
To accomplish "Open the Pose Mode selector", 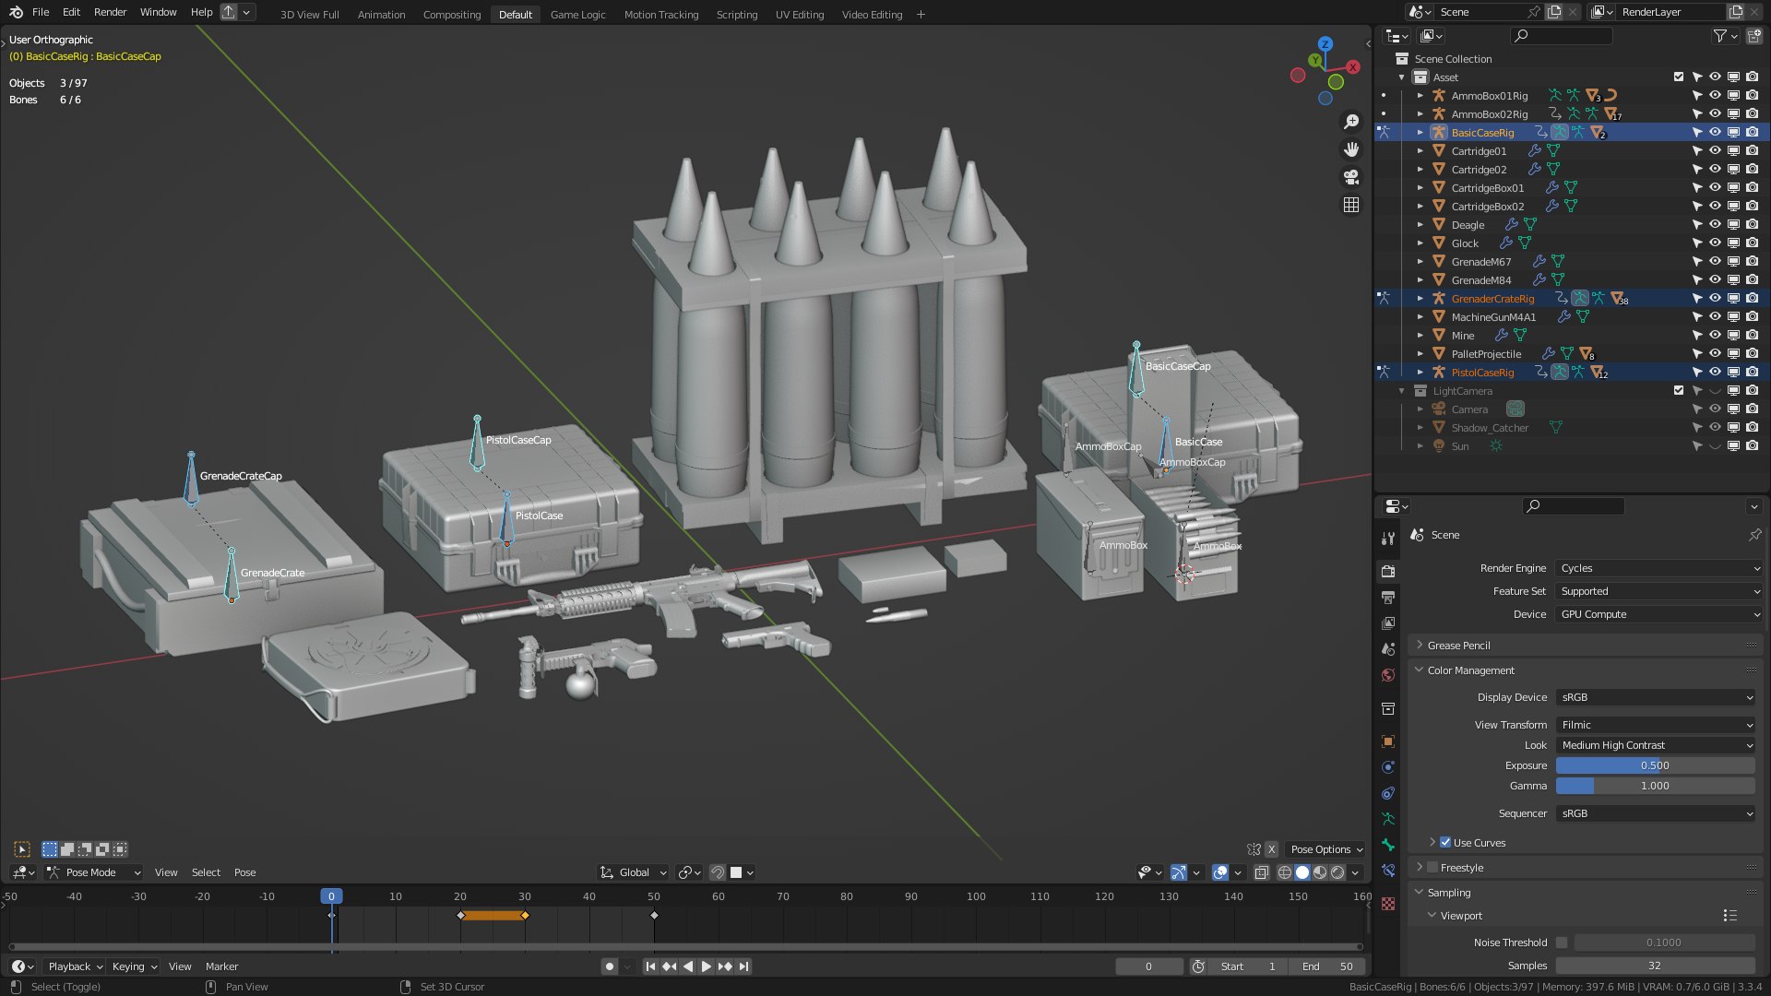I will coord(94,872).
